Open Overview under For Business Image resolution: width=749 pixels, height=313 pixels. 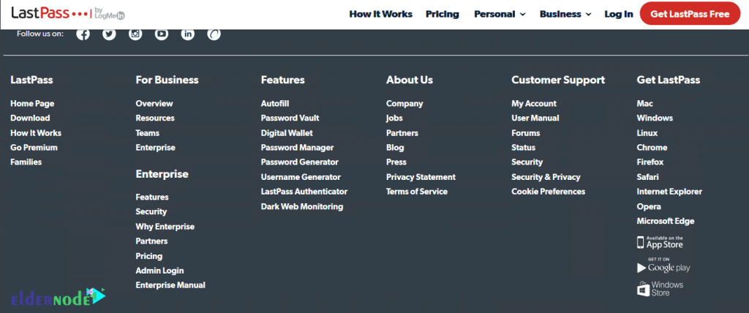[x=154, y=104]
